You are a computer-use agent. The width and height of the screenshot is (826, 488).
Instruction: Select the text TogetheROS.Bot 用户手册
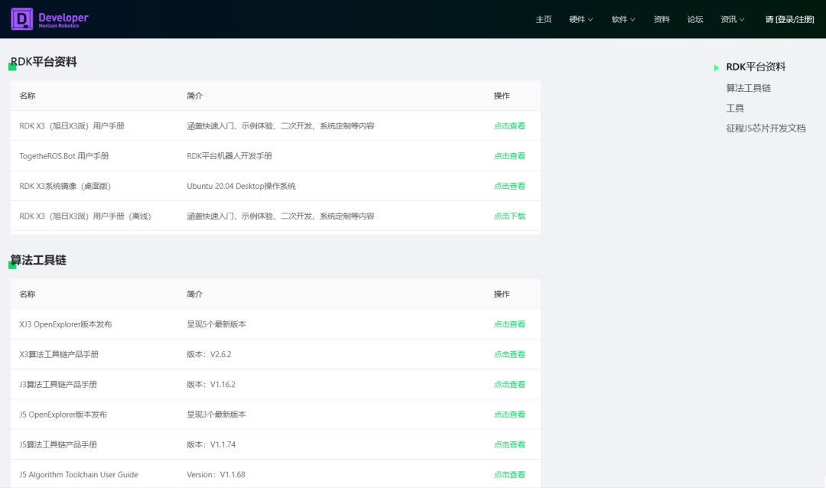coord(63,156)
